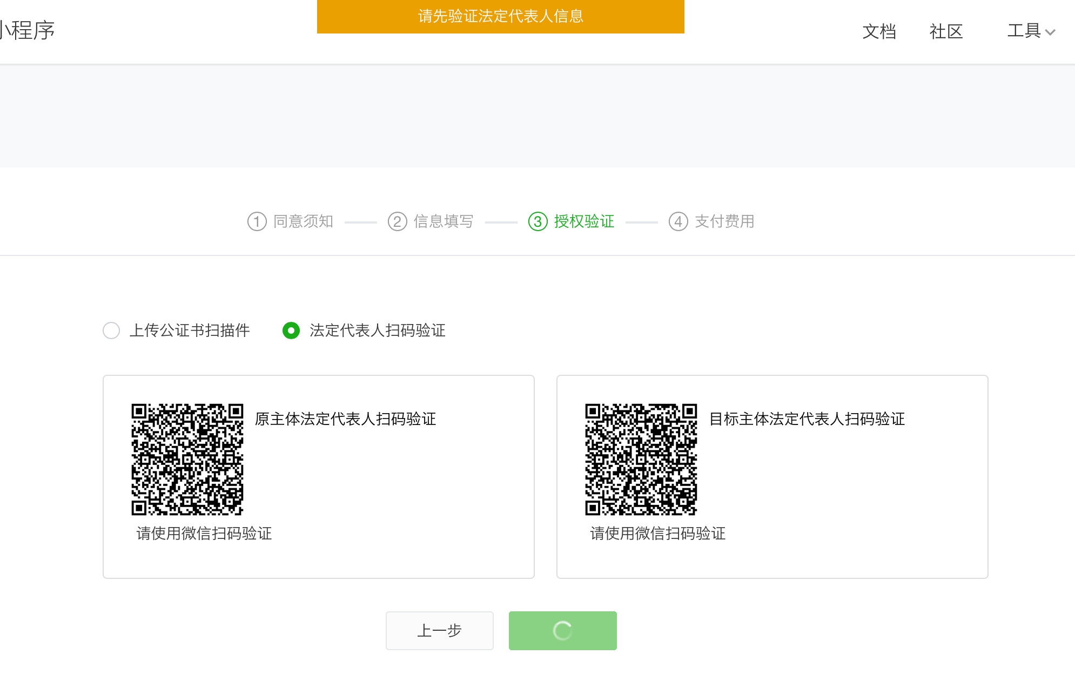
Task: Click the loading spinner on green button
Action: point(562,631)
